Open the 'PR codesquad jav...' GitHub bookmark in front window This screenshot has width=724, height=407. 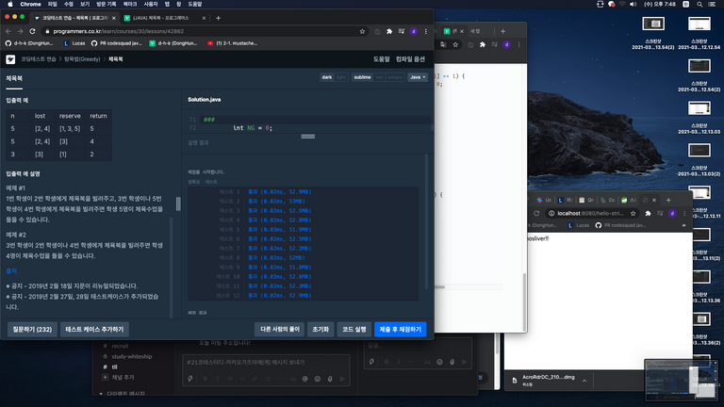(116, 43)
